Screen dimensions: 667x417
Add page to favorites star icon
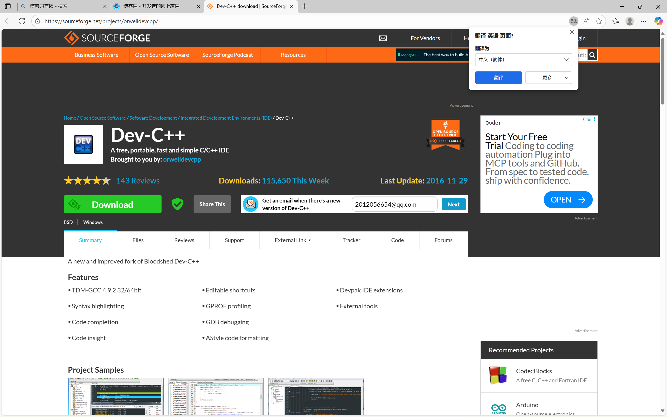point(599,21)
